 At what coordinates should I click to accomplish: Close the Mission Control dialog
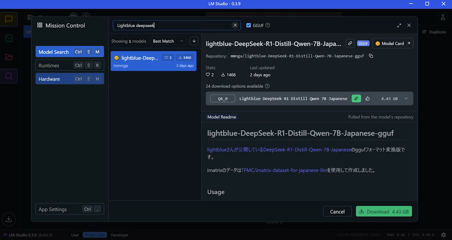[409, 25]
